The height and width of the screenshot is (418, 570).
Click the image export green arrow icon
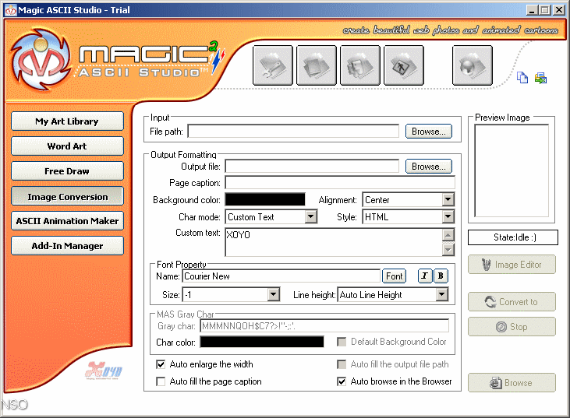coord(540,78)
